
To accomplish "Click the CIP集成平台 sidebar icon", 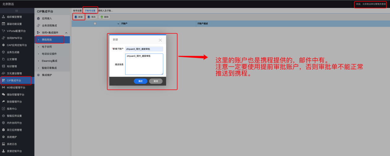I will point(3,81).
